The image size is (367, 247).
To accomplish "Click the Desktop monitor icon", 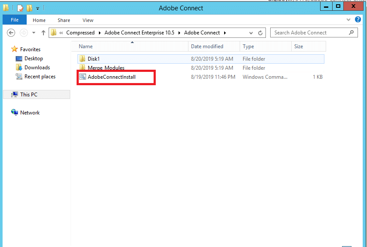I will [x=19, y=59].
